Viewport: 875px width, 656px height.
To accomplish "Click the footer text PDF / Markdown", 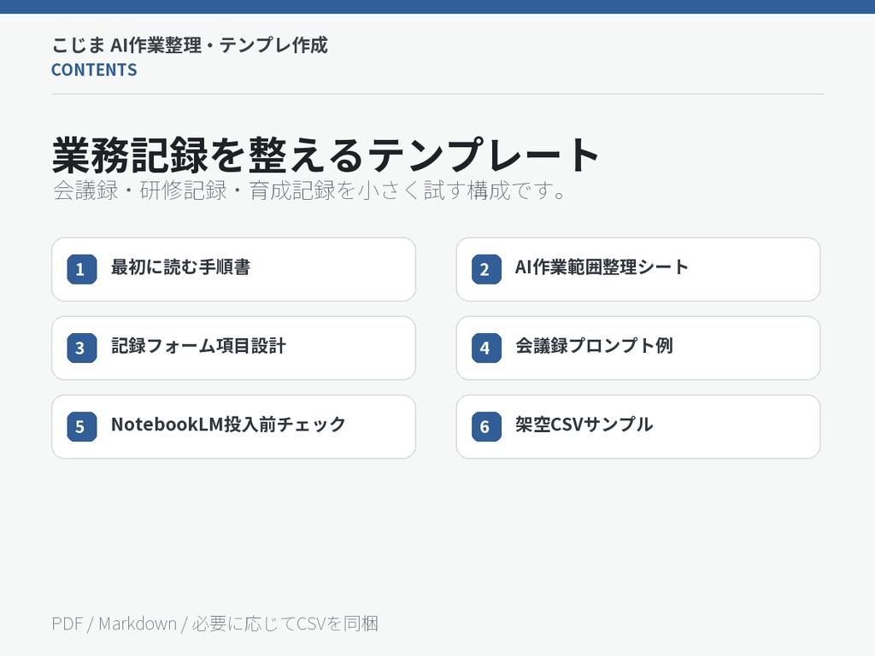I will [214, 624].
